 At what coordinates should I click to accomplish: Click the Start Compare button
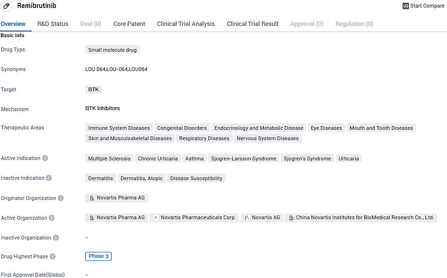coord(427,6)
